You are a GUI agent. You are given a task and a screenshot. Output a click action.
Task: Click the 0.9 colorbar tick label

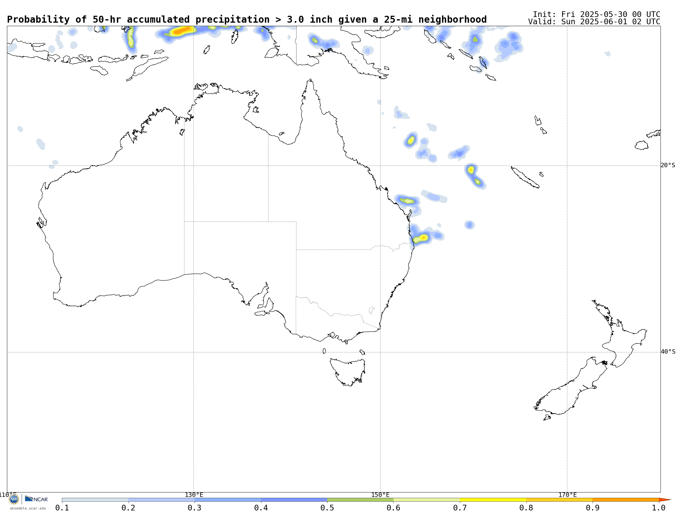coord(592,508)
